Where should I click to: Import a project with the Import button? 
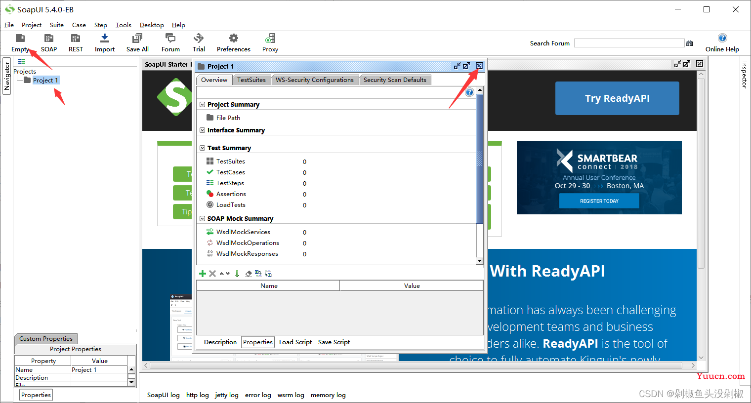pyautogui.click(x=105, y=43)
